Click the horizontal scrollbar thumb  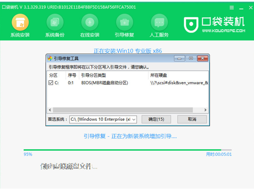tap(123, 110)
